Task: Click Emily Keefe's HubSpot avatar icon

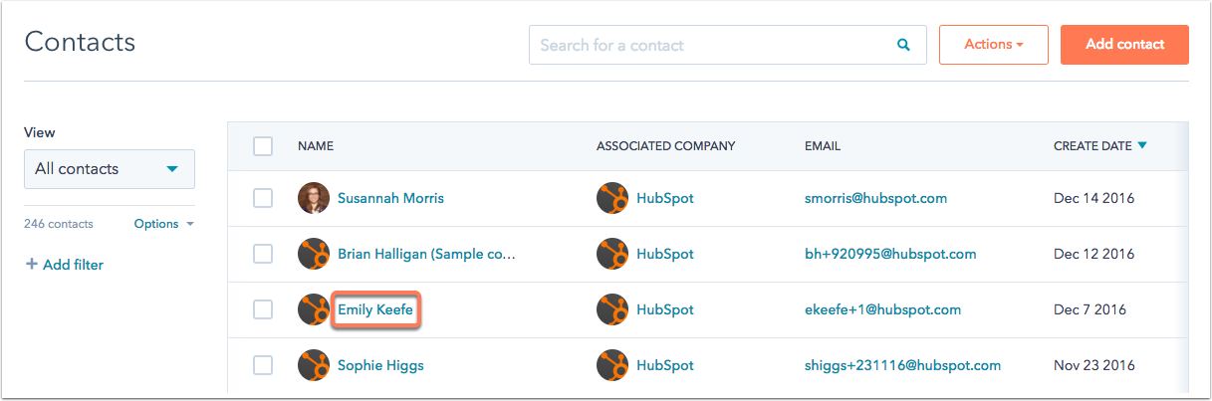Action: [314, 309]
